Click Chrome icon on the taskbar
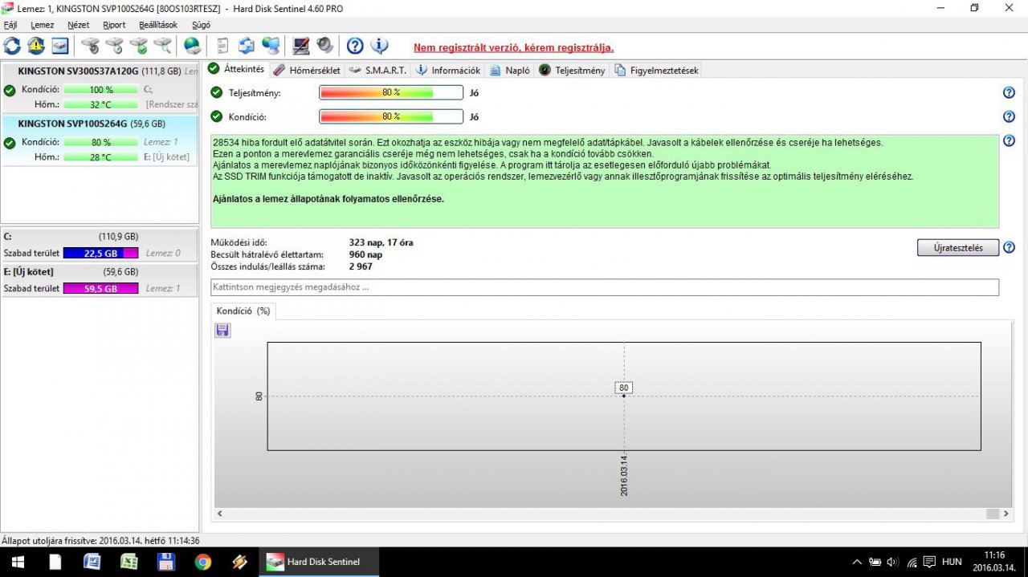Screen dimensions: 1028x577 click(202, 562)
